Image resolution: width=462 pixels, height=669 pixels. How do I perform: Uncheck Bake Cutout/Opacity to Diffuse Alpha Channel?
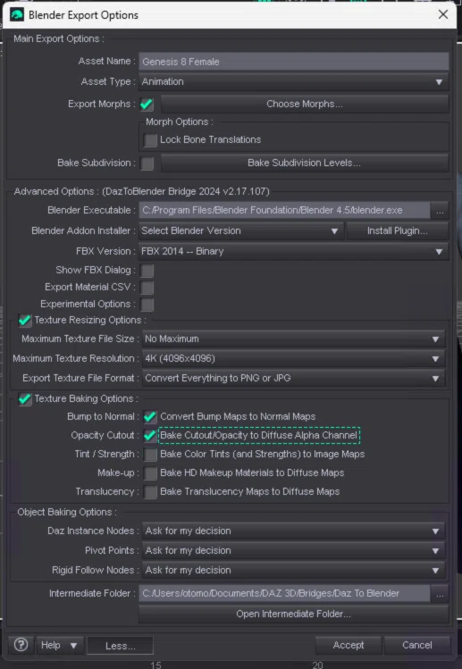click(x=150, y=436)
